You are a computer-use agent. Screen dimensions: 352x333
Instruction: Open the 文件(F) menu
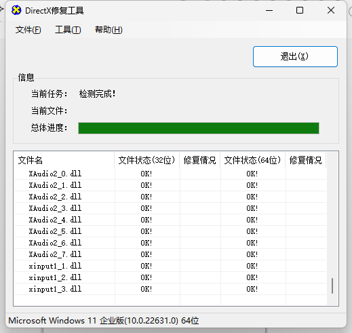[x=28, y=30]
